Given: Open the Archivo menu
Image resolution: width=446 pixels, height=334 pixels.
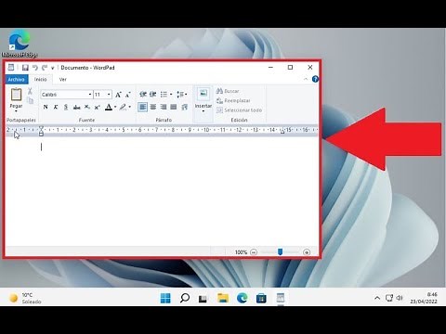Looking at the screenshot, I should click(17, 79).
